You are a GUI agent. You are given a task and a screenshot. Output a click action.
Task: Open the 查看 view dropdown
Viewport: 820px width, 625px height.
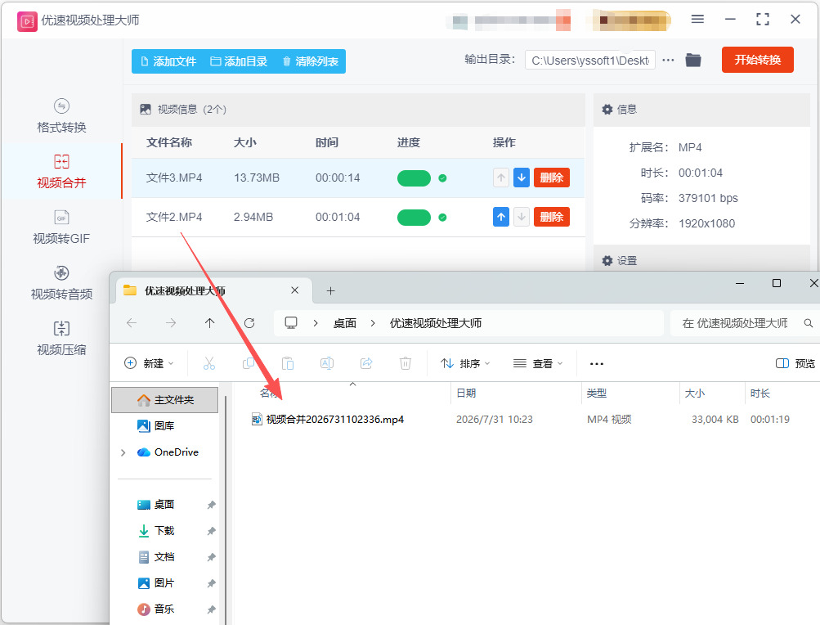coord(538,363)
